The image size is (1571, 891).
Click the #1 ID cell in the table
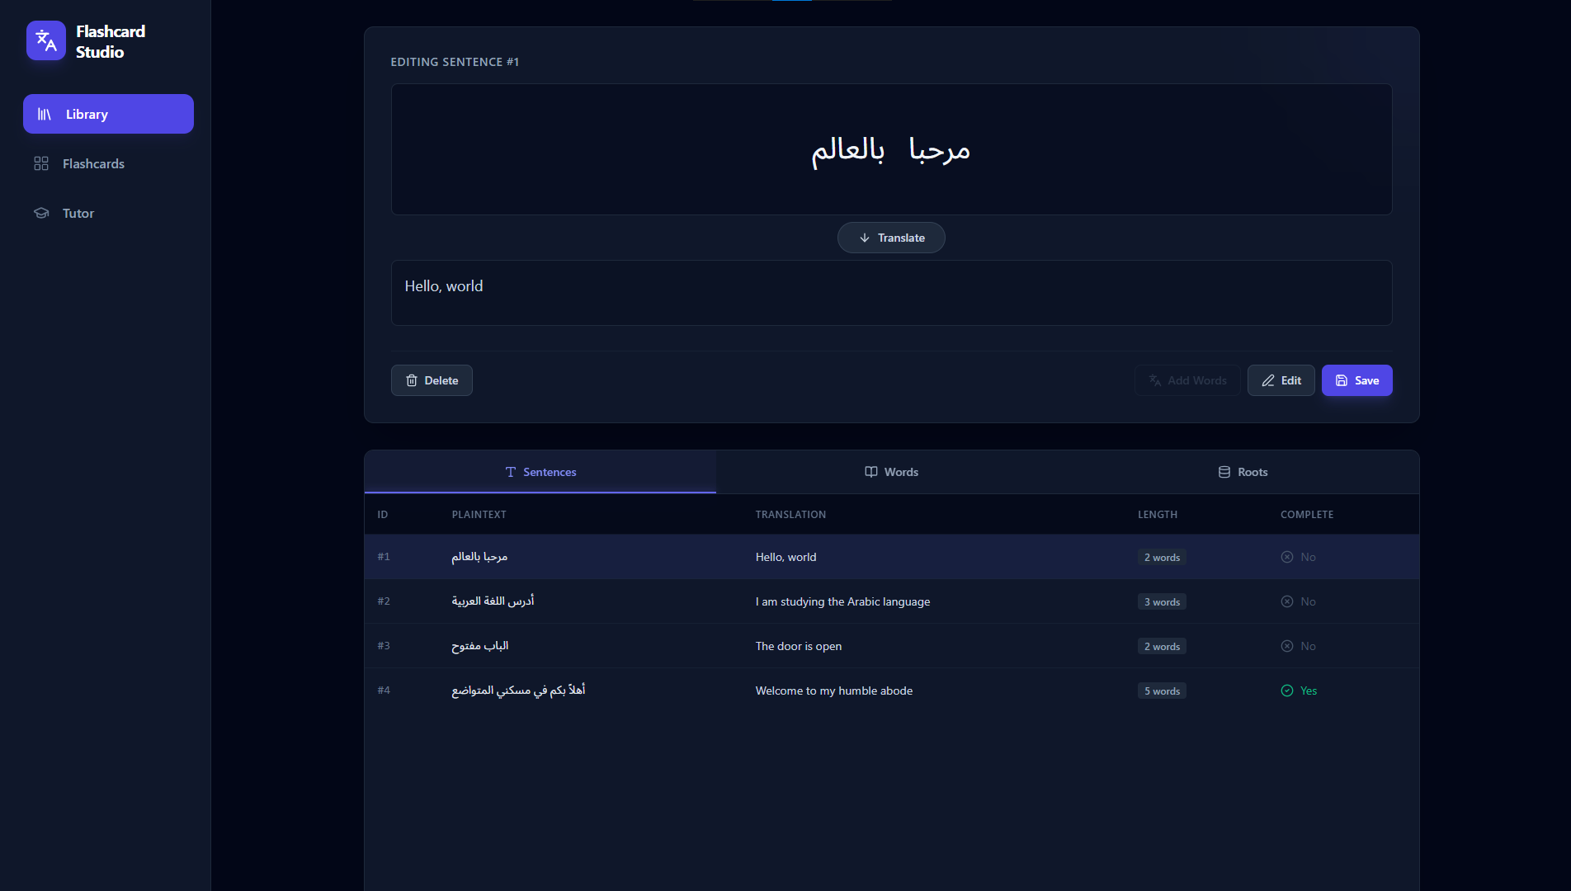point(384,557)
